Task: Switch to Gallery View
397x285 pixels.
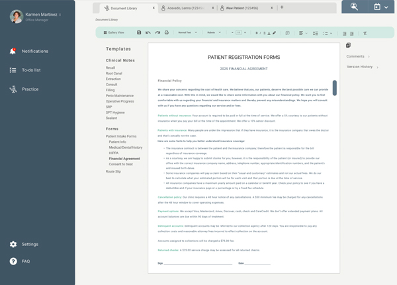Action: coord(114,32)
